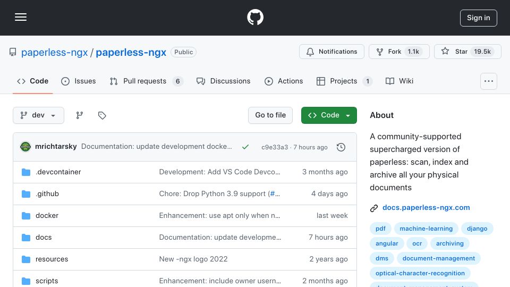
Task: Select the pdf topic tag
Action: click(x=380, y=229)
